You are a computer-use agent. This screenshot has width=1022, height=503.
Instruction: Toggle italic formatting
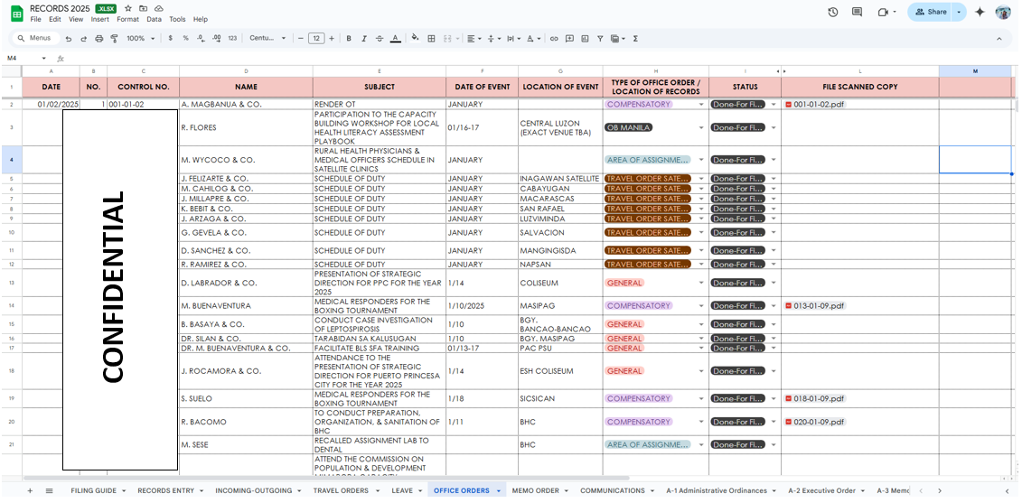pos(364,39)
